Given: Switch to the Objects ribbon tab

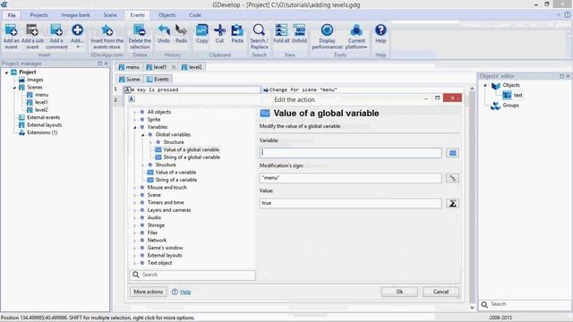Looking at the screenshot, I should pyautogui.click(x=167, y=15).
